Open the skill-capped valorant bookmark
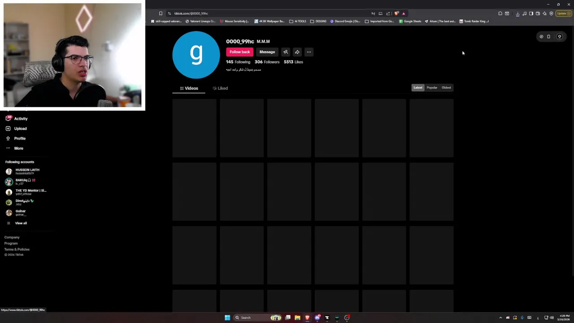Image resolution: width=574 pixels, height=323 pixels. 166,21
